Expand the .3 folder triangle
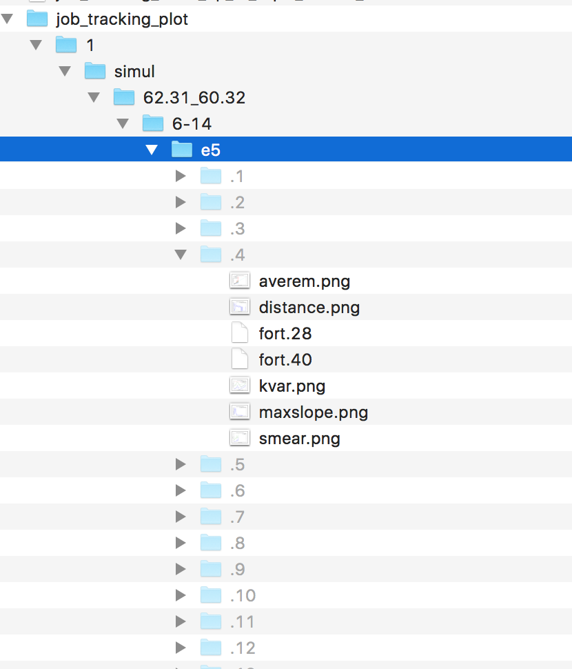Screen dimensions: 572x669 pos(181,229)
